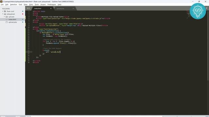Open the Help menu
This screenshot has width=209, height=117.
tap(59, 5)
